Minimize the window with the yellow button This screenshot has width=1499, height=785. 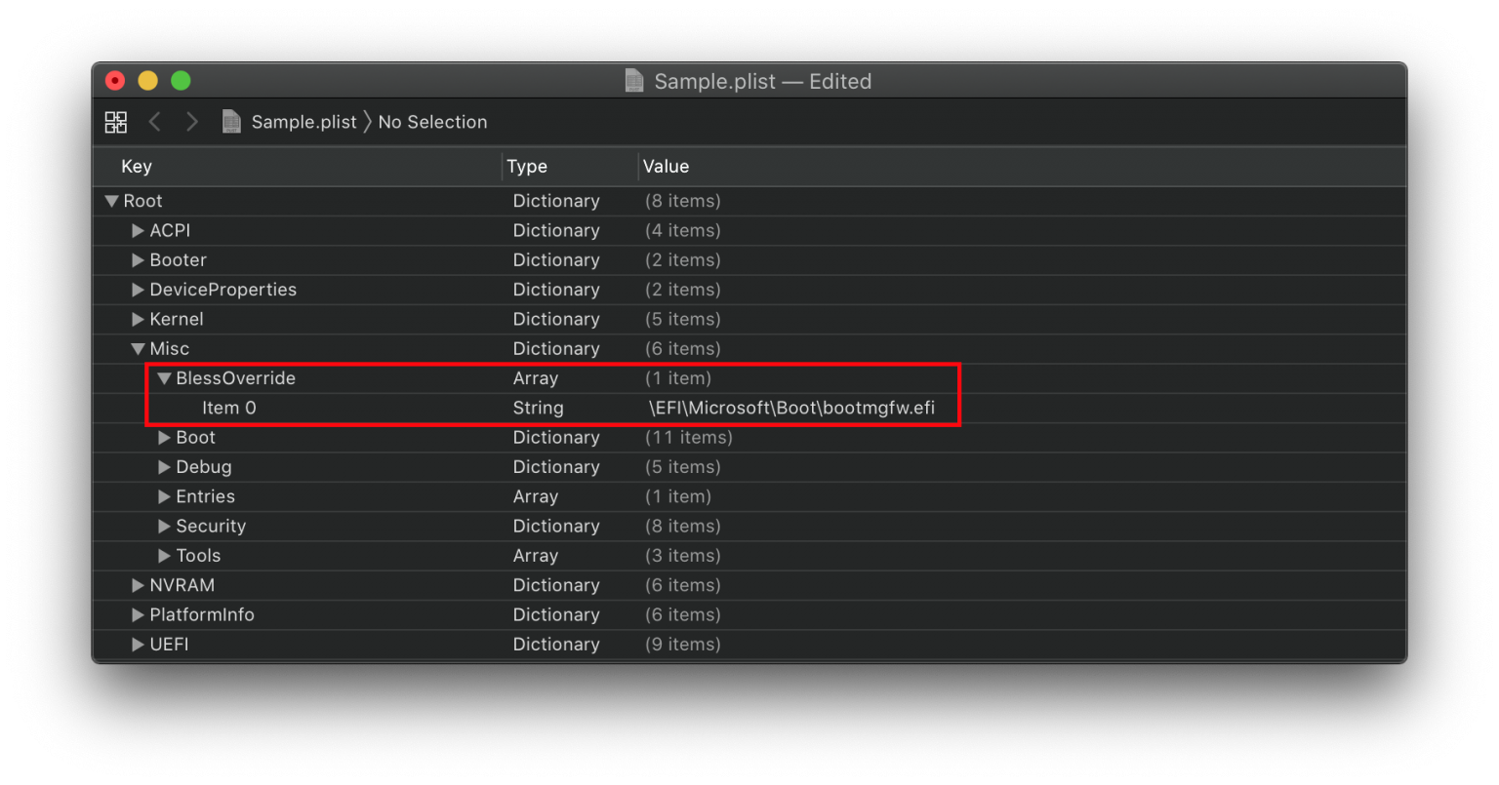pyautogui.click(x=148, y=81)
